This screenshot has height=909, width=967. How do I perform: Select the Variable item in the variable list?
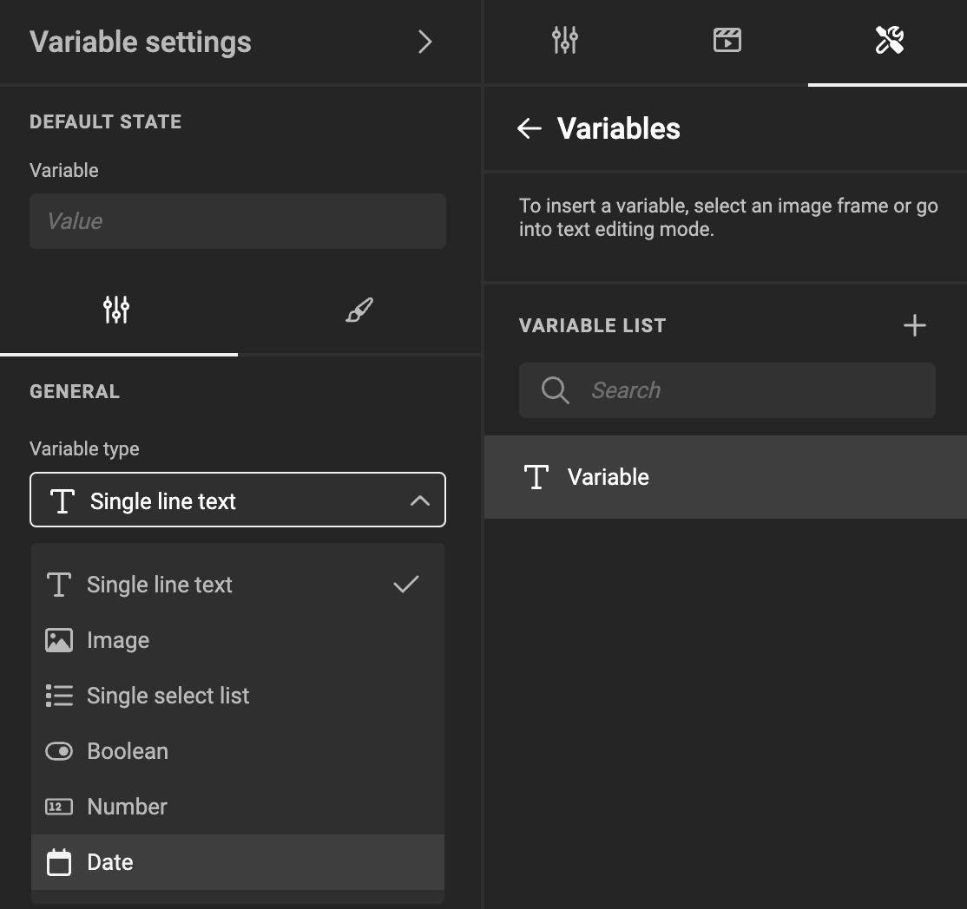coord(726,477)
